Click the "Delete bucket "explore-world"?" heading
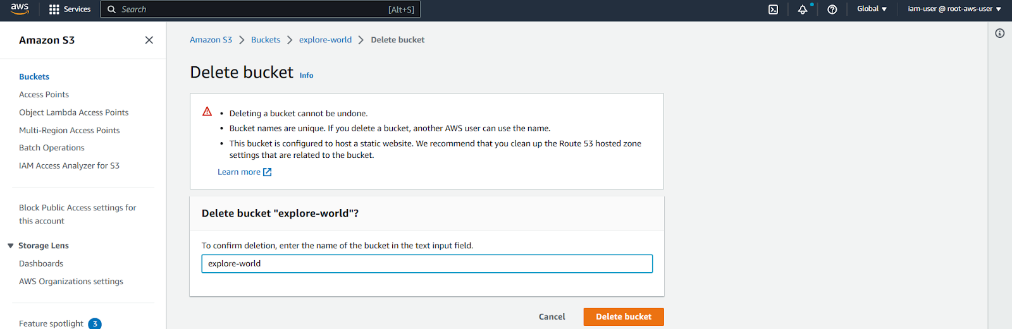This screenshot has width=1012, height=329. click(x=280, y=213)
